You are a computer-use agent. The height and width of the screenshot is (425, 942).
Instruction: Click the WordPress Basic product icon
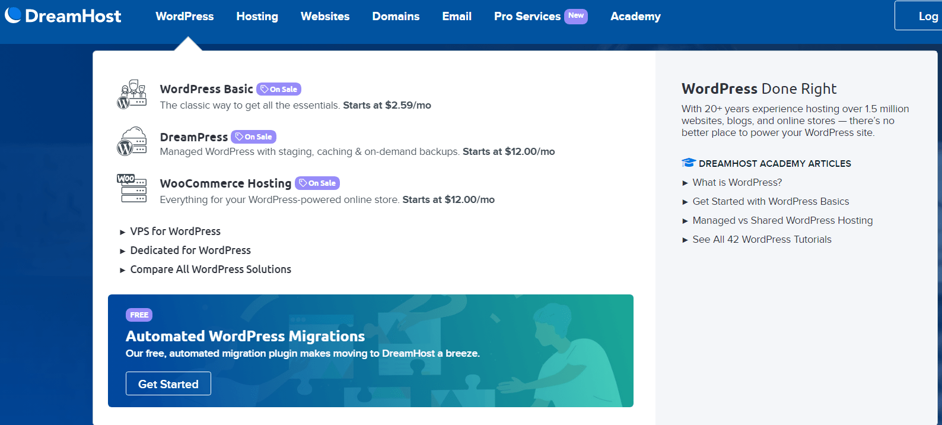pos(132,94)
